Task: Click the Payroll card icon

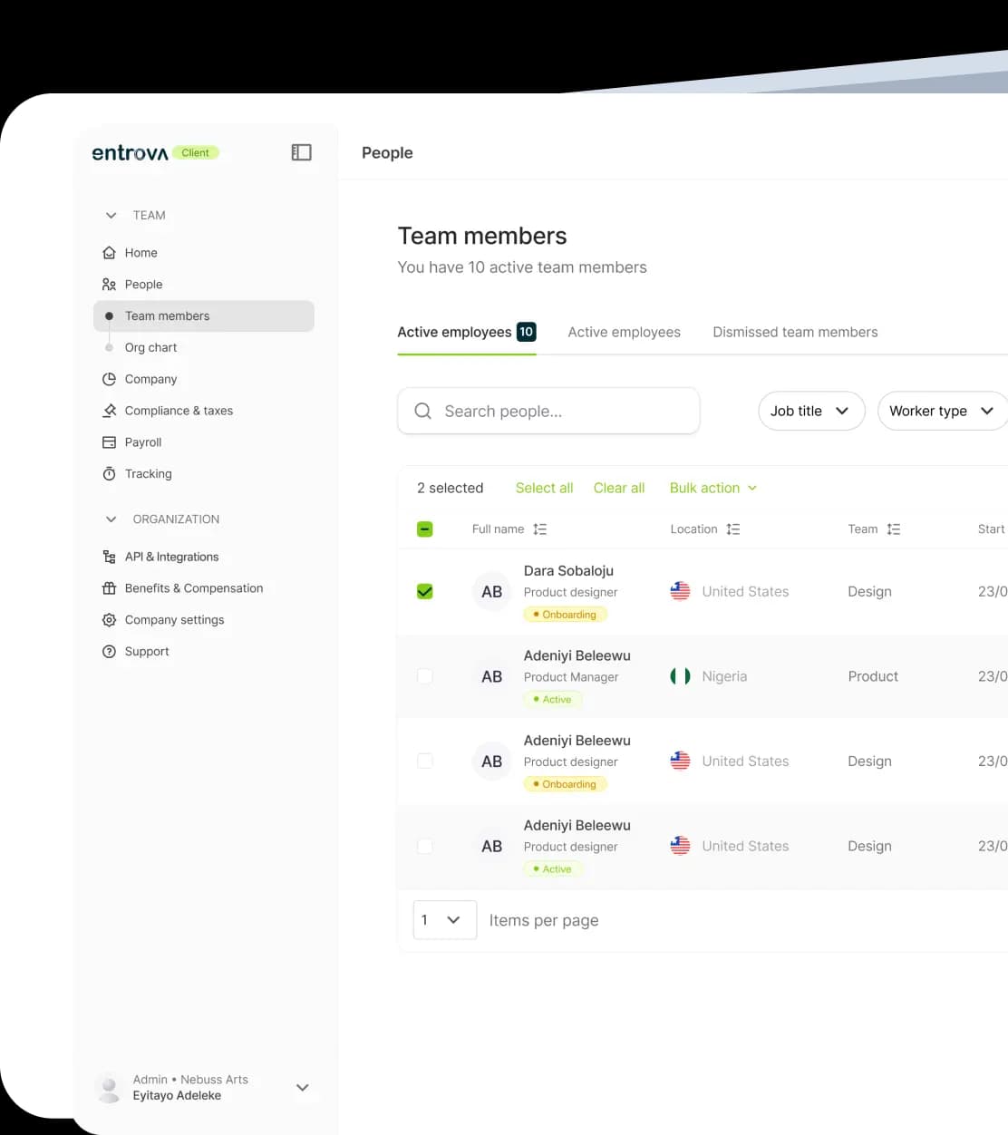Action: (109, 442)
